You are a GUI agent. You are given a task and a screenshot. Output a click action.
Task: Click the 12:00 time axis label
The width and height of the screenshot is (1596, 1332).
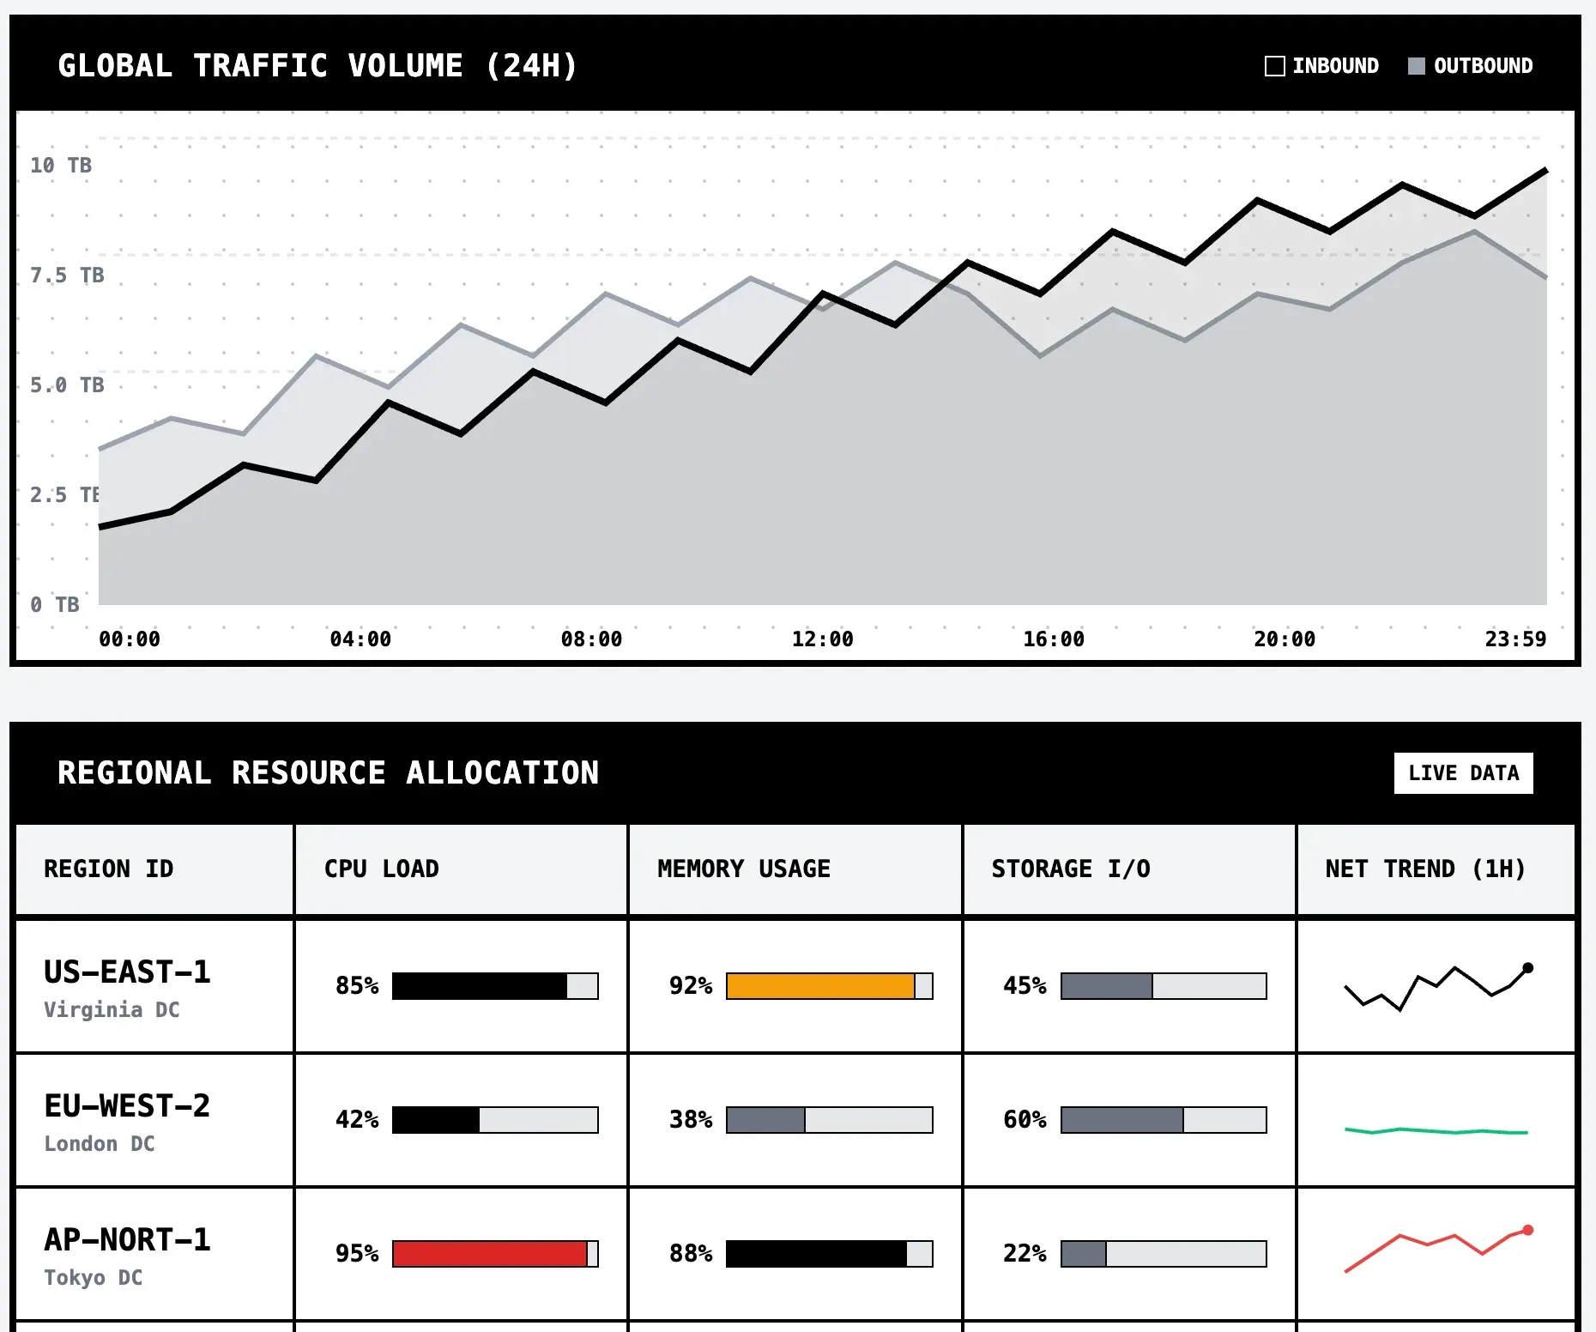coord(822,639)
